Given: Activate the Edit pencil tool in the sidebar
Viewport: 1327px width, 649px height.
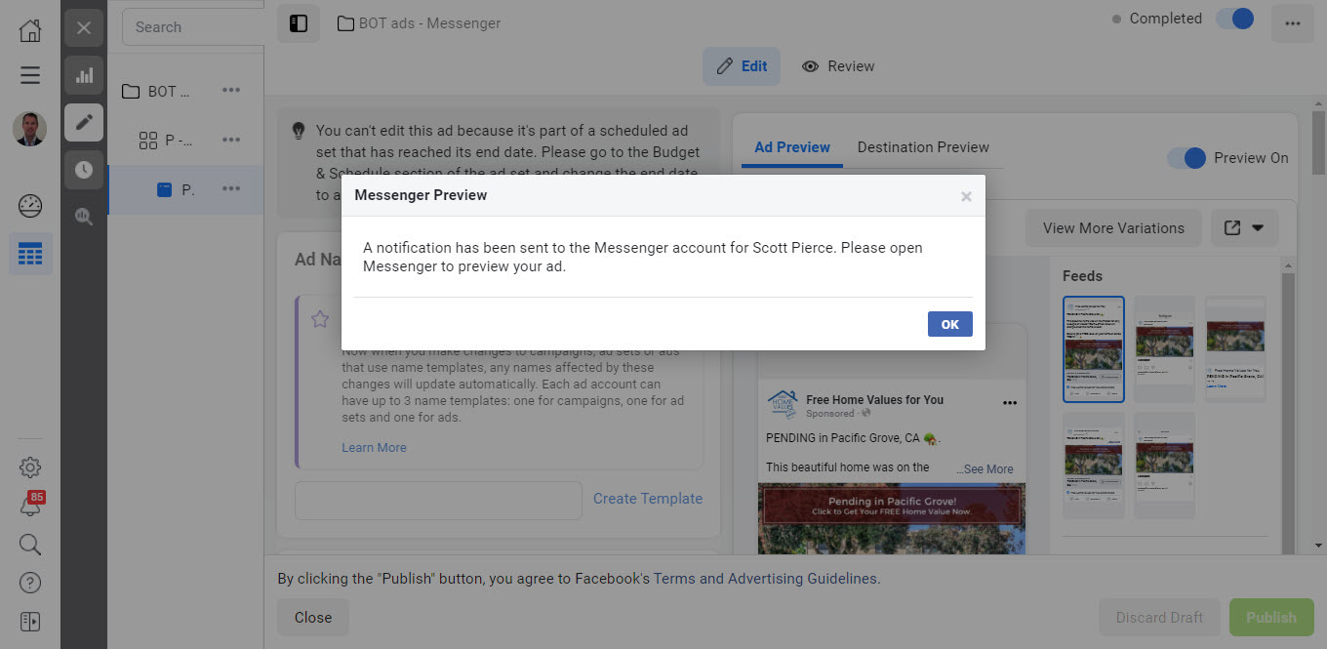Looking at the screenshot, I should point(84,122).
